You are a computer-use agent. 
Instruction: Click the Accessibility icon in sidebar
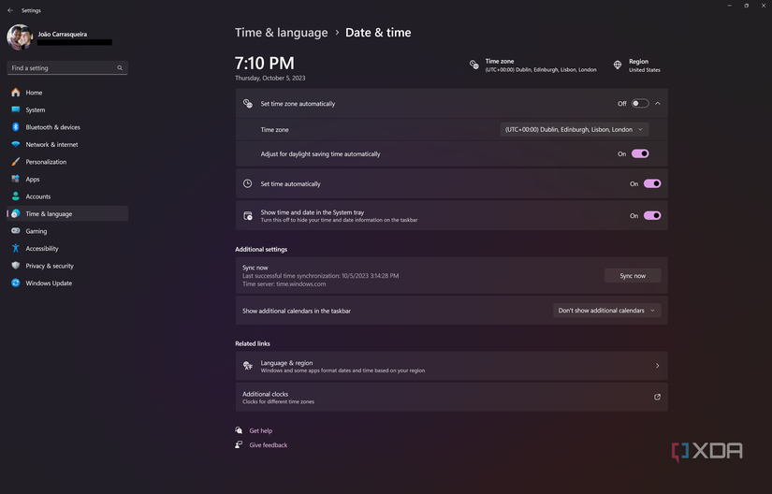click(16, 248)
